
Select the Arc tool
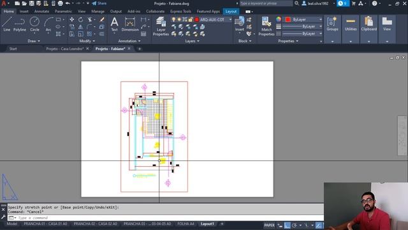coord(48,24)
